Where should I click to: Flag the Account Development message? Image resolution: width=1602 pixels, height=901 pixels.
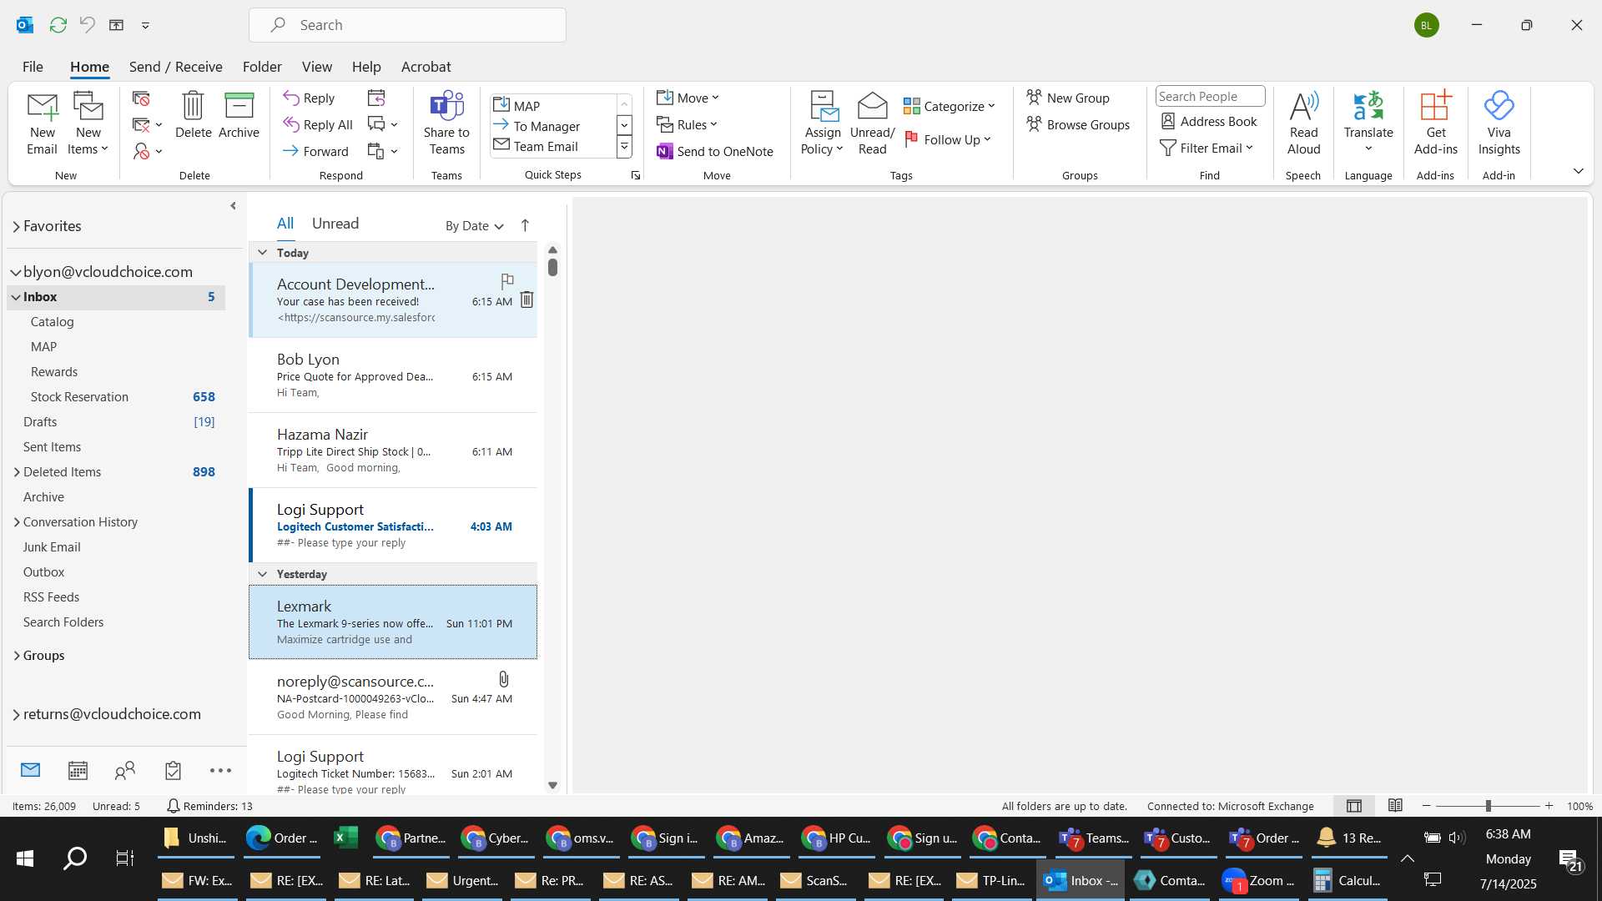click(506, 281)
